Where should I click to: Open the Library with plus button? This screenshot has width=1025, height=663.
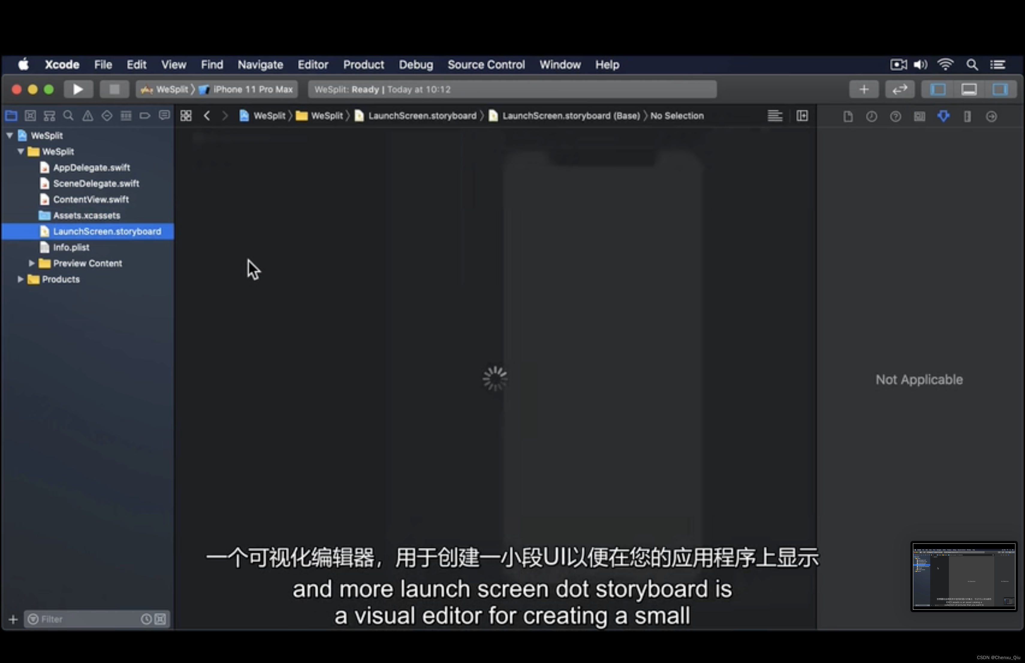[863, 90]
